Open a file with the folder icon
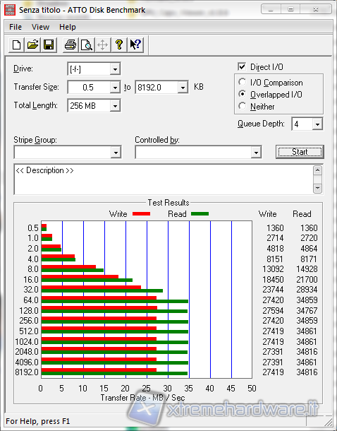 click(32, 45)
